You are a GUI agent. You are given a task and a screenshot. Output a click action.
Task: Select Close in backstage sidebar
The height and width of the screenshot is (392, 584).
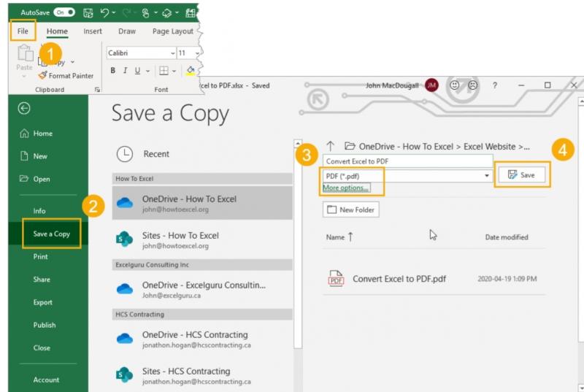42,347
